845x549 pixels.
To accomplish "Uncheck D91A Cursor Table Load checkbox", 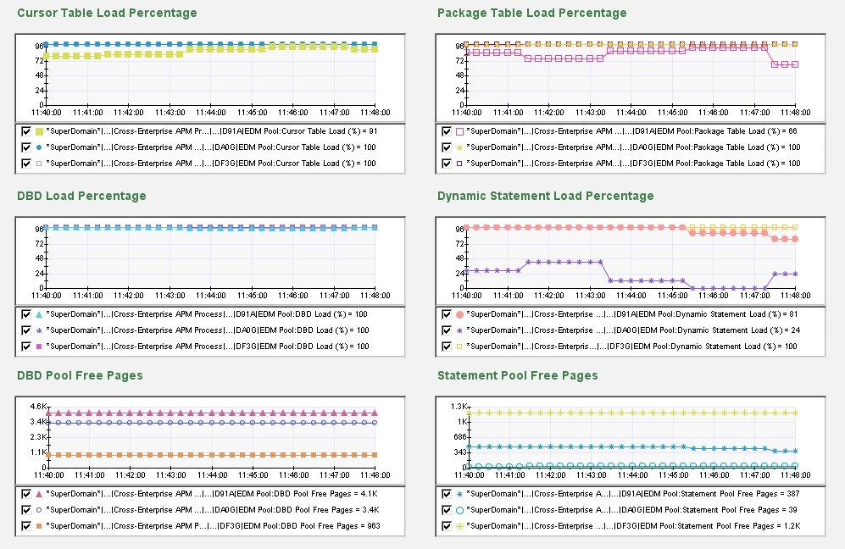I will pos(26,131).
